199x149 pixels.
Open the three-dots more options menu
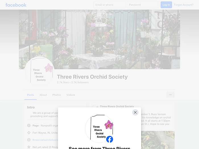(171, 95)
